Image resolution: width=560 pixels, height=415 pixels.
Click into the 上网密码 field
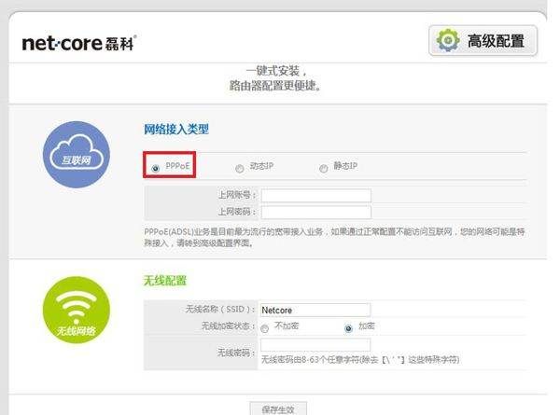(315, 212)
